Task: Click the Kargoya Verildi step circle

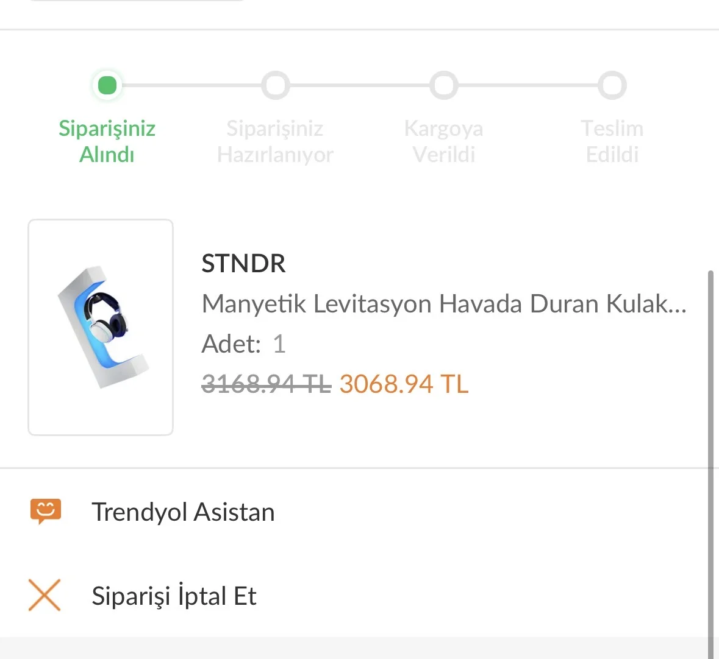Action: [x=443, y=85]
